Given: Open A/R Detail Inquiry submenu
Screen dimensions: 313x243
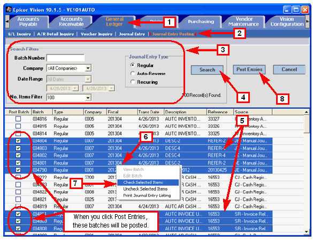Looking at the screenshot, I should point(56,34).
